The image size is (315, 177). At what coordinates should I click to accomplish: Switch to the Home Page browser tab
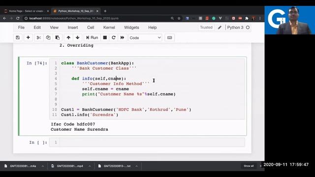pyautogui.click(x=26, y=11)
